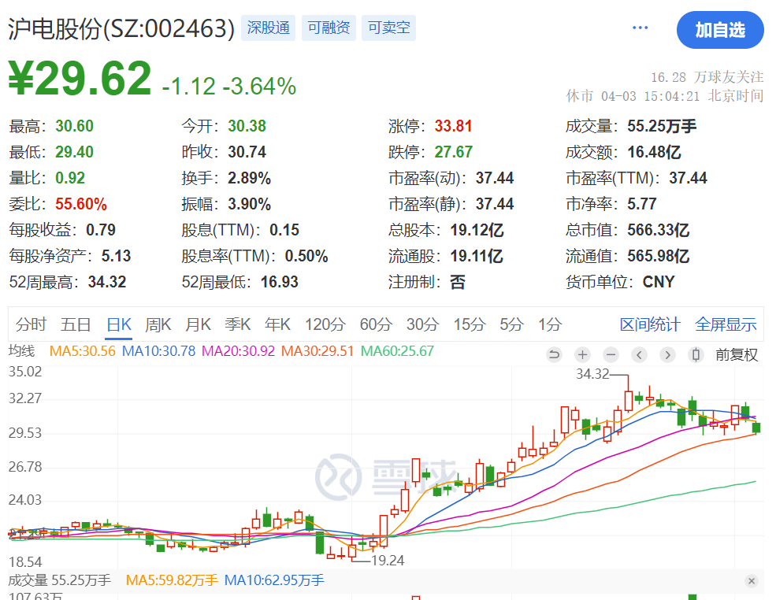This screenshot has height=600, width=776.
Task: Click the 货币单位 value CNY
Action: 659,282
